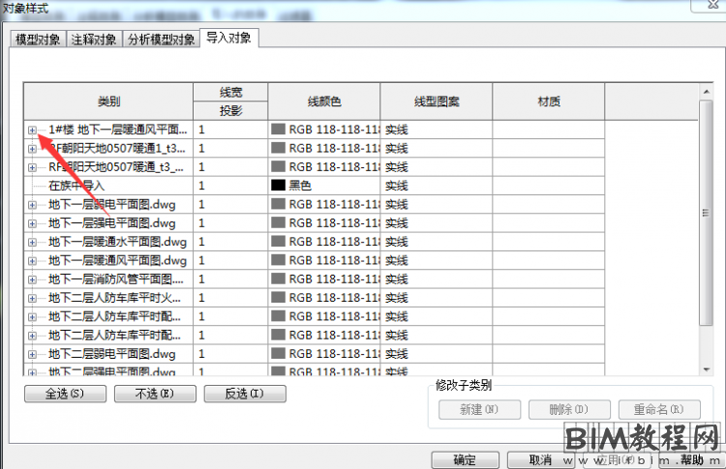Screen dimensions: 726x469
Task: Click the 反选(I) button
Action: click(245, 394)
